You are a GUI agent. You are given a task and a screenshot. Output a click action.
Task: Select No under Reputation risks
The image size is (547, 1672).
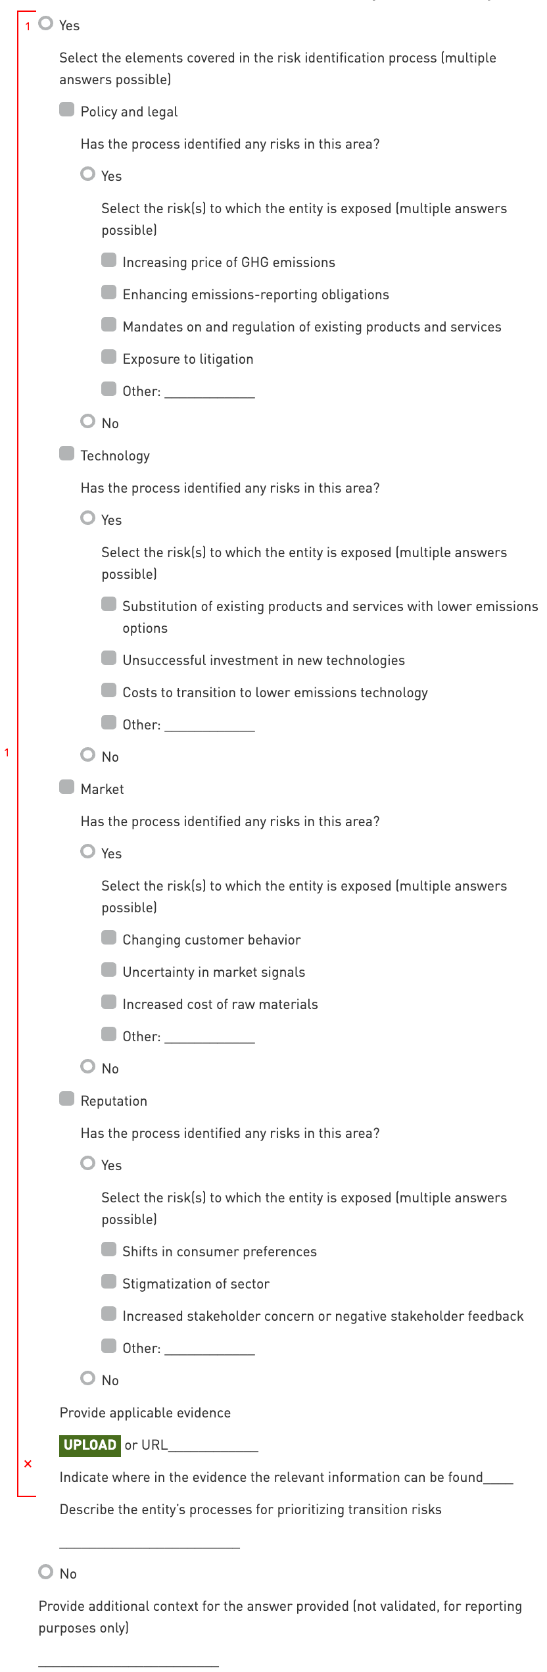(87, 1379)
